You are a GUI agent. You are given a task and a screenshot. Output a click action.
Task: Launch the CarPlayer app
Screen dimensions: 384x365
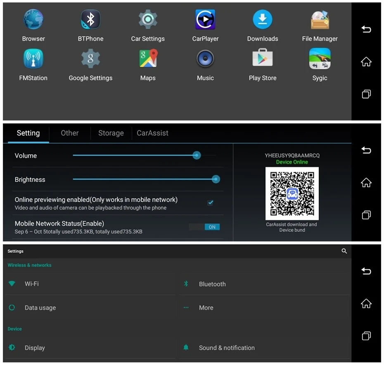click(x=205, y=25)
